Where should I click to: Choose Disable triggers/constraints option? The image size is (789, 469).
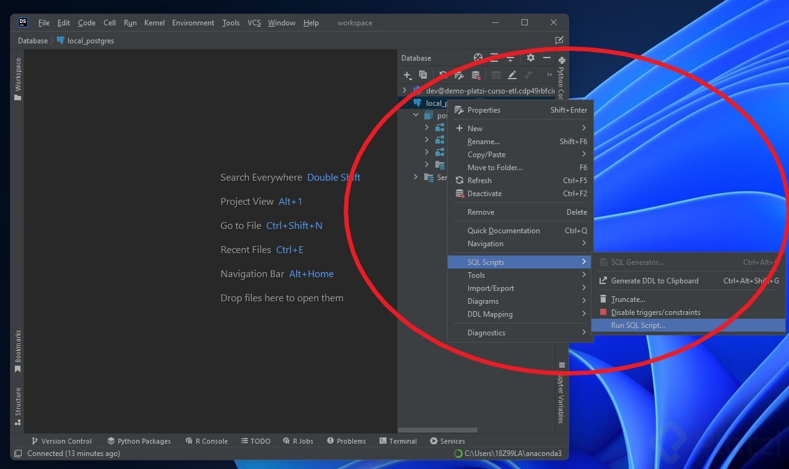[x=688, y=312]
